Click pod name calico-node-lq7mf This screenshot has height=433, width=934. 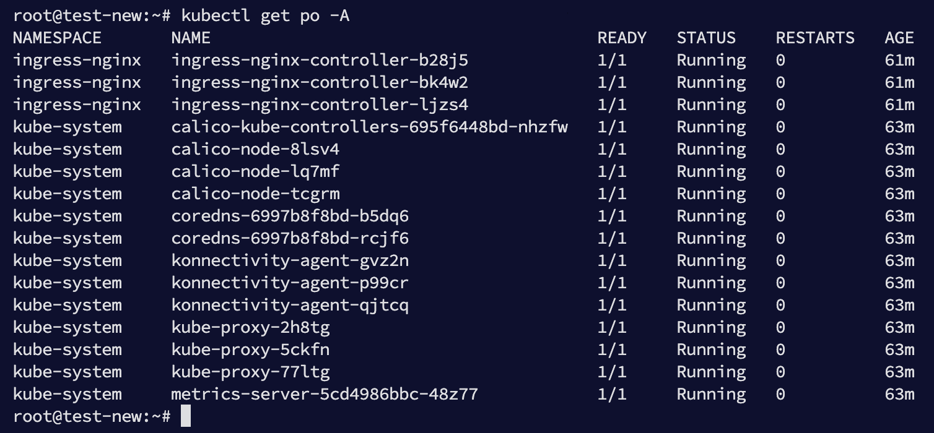[x=255, y=171]
